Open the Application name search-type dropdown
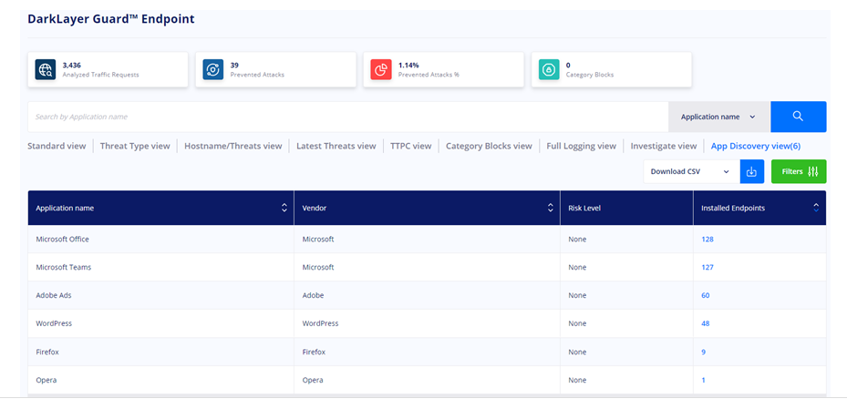847x409 pixels. (x=719, y=117)
